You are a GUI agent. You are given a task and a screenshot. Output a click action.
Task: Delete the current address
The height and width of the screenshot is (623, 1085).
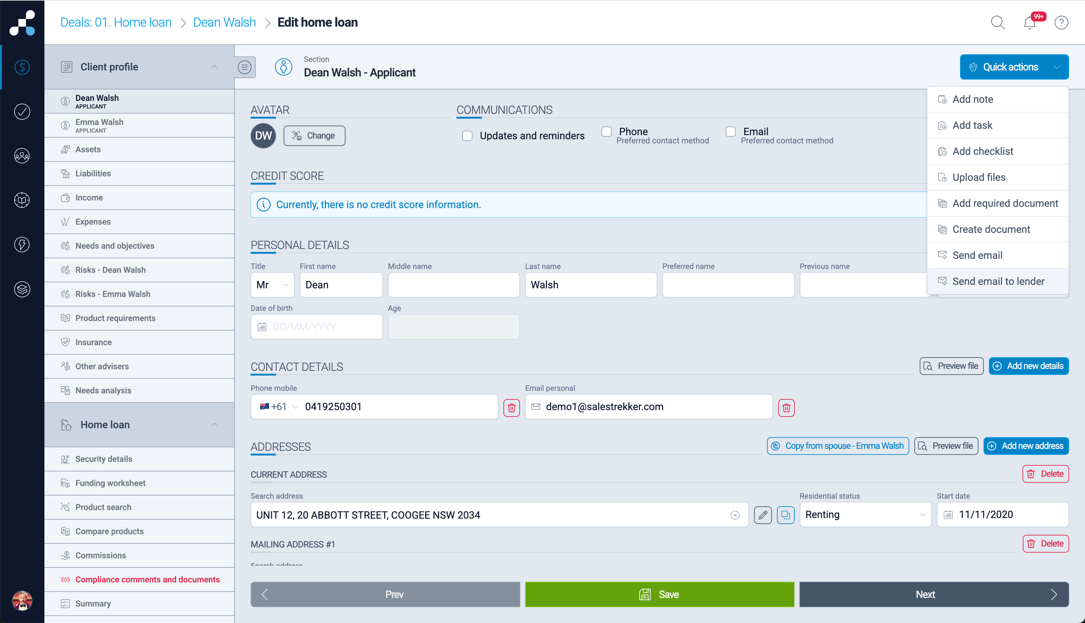pos(1046,474)
